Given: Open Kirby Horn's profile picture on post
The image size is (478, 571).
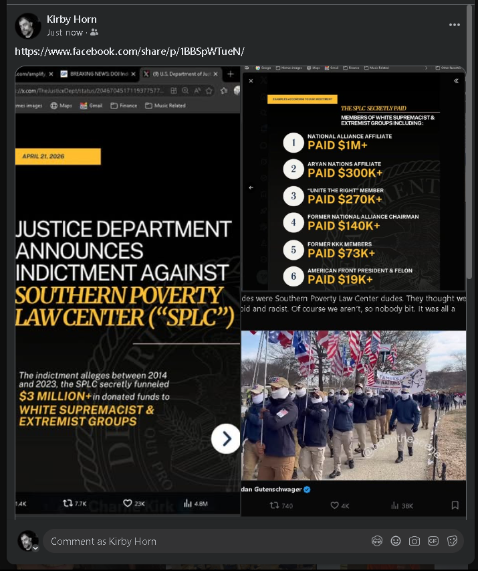Looking at the screenshot, I should pyautogui.click(x=27, y=26).
